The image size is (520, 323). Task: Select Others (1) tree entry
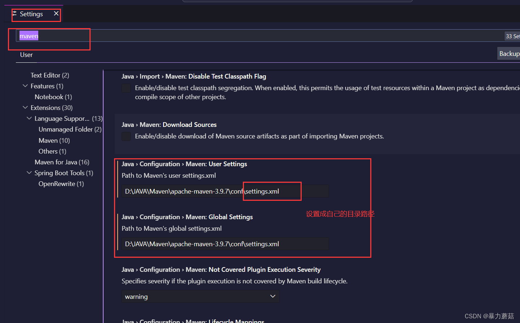(x=52, y=151)
